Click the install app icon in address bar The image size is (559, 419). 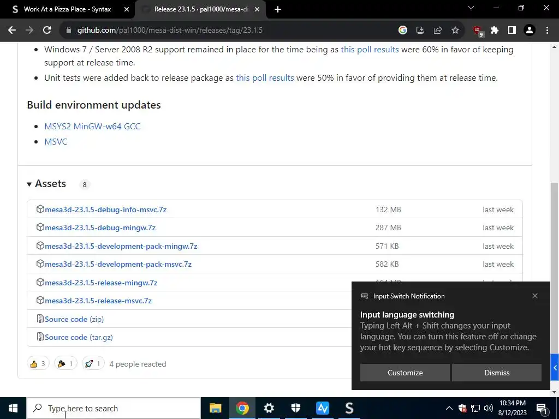point(420,31)
